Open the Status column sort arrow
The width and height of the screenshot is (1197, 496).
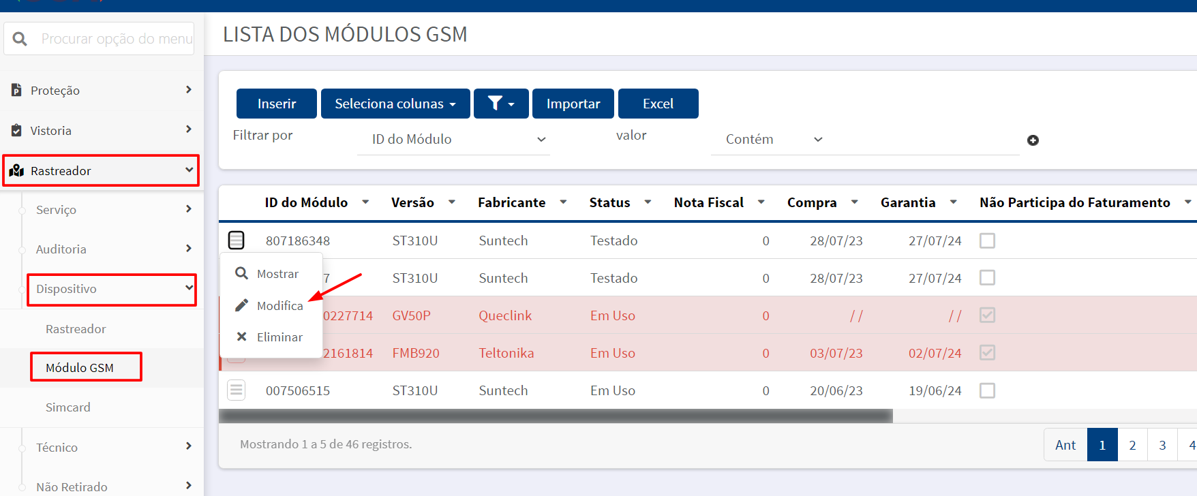(x=648, y=202)
